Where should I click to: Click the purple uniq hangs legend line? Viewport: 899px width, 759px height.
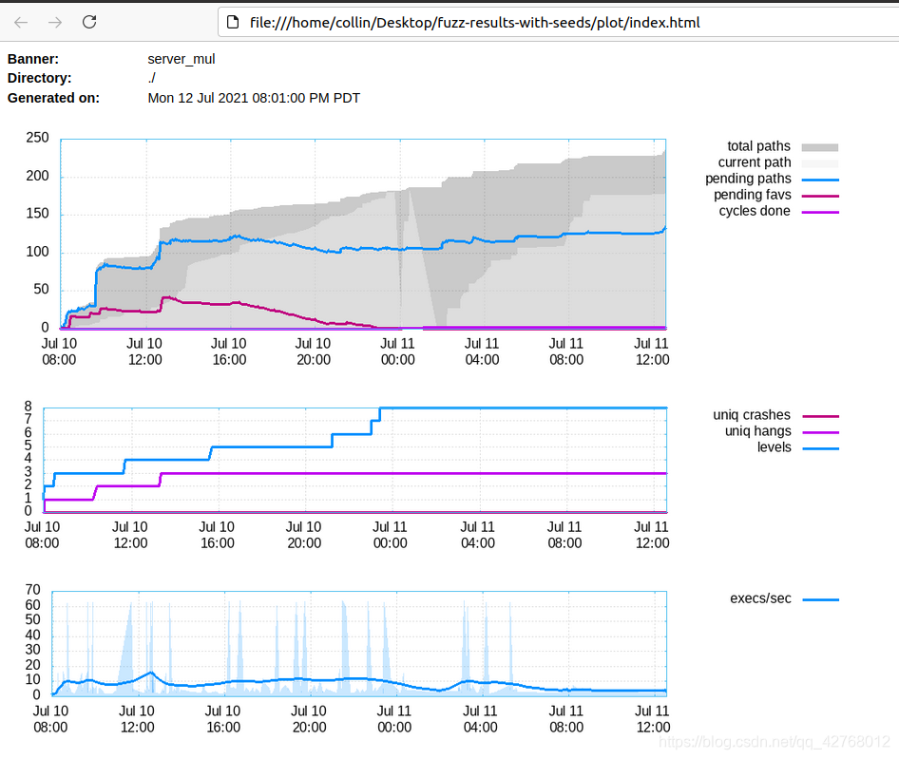[820, 432]
